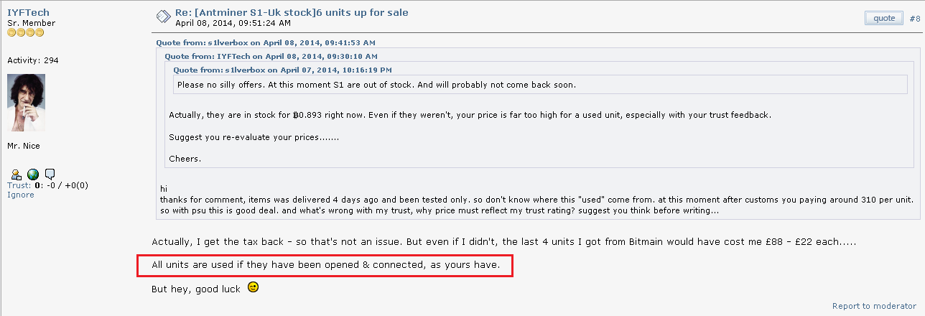Click the wink smiley after 'good luck'
This screenshot has width=925, height=316.
pos(253,287)
